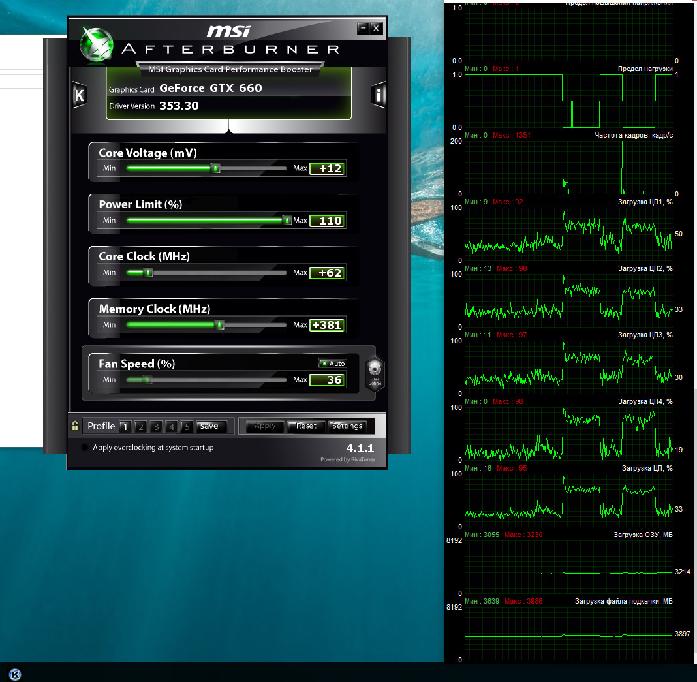Click the Memory Clock slider handle
697x682 pixels.
pos(219,325)
